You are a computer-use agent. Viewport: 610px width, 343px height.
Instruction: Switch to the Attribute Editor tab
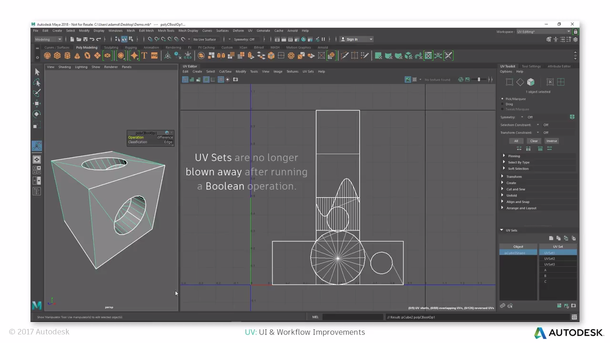point(559,66)
